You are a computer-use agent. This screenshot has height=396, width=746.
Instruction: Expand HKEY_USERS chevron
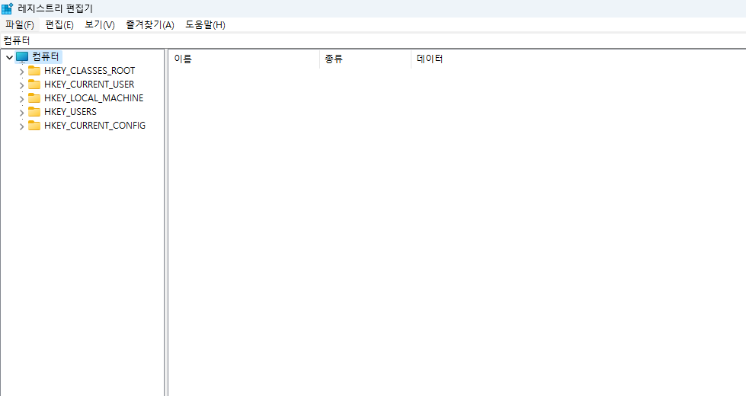[21, 113]
